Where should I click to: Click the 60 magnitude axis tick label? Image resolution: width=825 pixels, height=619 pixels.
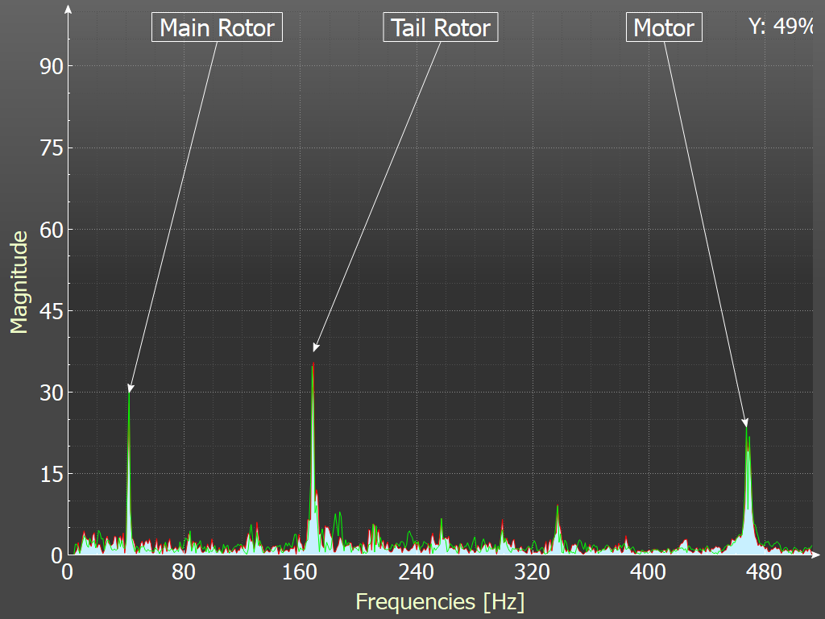tap(52, 230)
